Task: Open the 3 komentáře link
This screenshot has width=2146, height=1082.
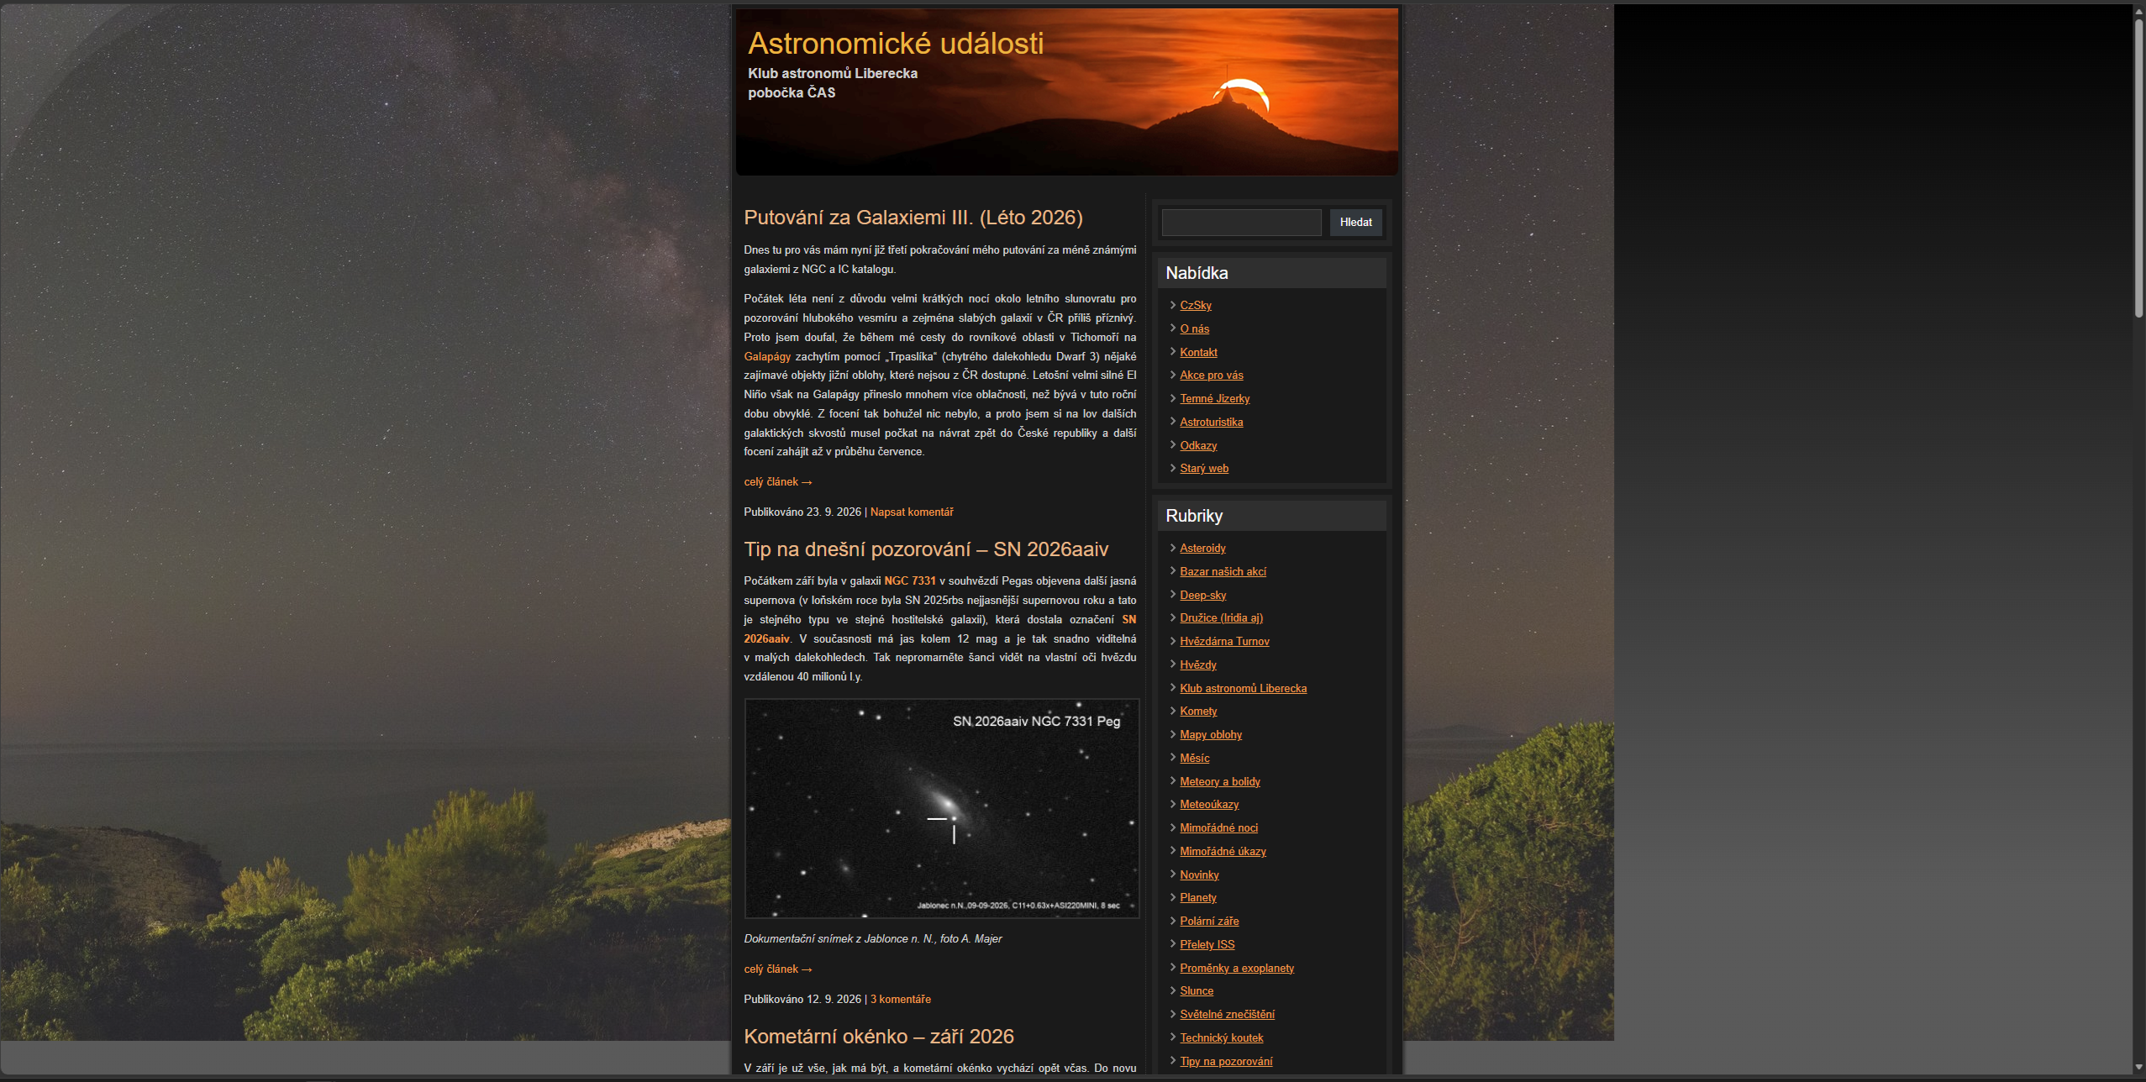Action: coord(901,1000)
